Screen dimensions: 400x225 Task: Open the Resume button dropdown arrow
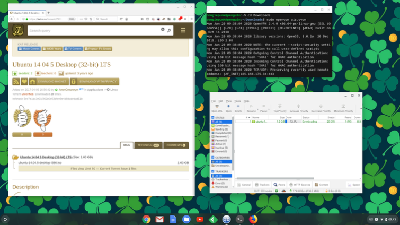coord(257,109)
